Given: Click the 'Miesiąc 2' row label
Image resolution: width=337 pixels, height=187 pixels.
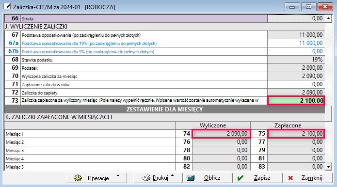Looking at the screenshot, I should 15,142.
